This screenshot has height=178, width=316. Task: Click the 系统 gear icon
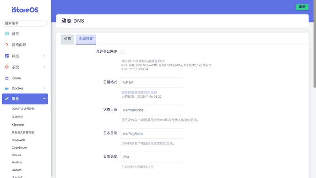[x=7, y=67]
